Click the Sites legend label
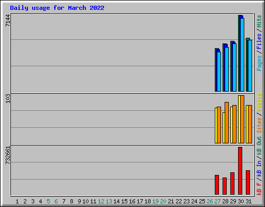The width and height of the screenshot is (265, 207). pyautogui.click(x=259, y=125)
